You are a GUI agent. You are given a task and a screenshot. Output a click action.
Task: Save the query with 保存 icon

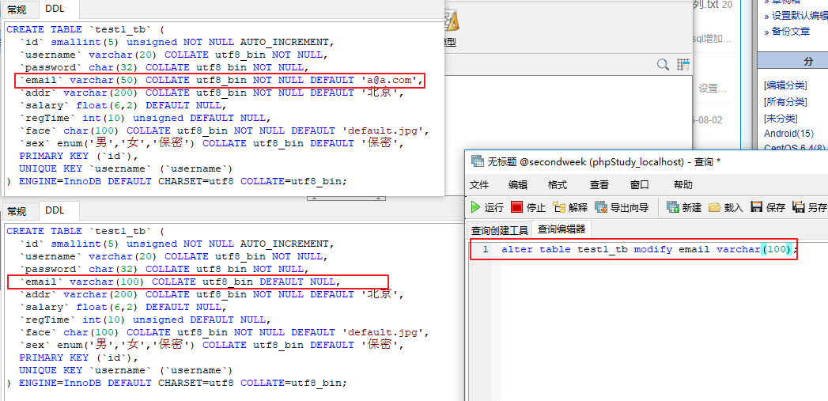pos(756,207)
